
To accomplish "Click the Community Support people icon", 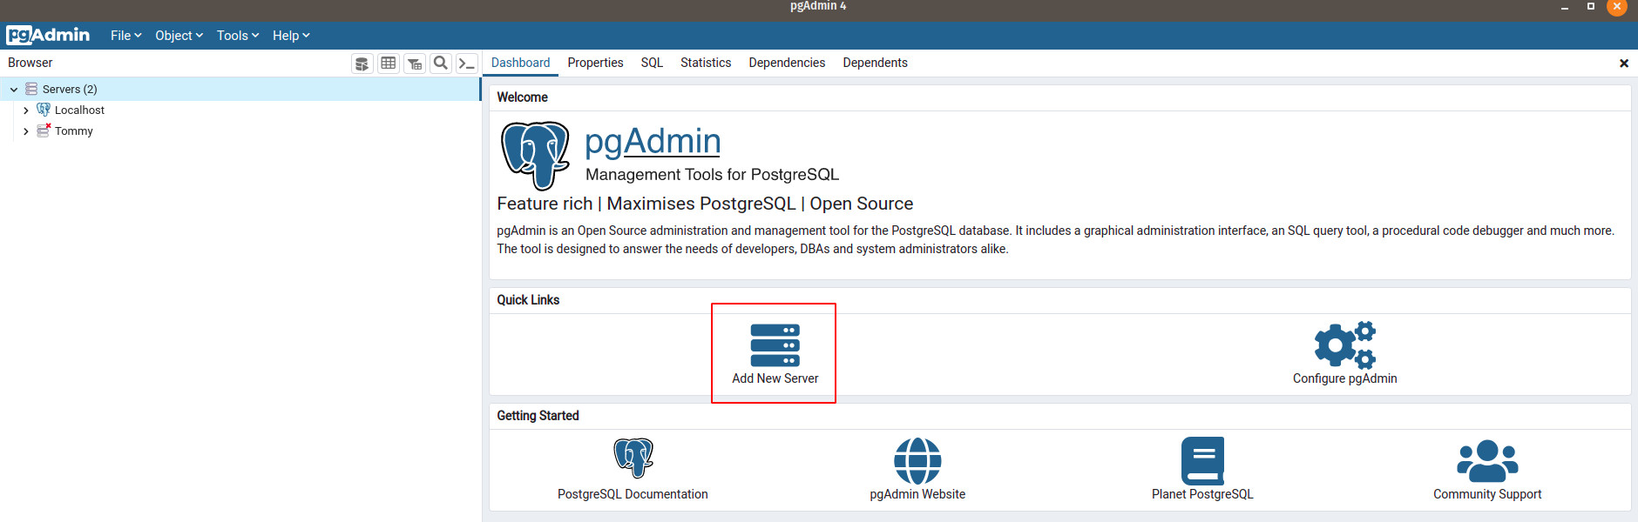I will coord(1486,460).
